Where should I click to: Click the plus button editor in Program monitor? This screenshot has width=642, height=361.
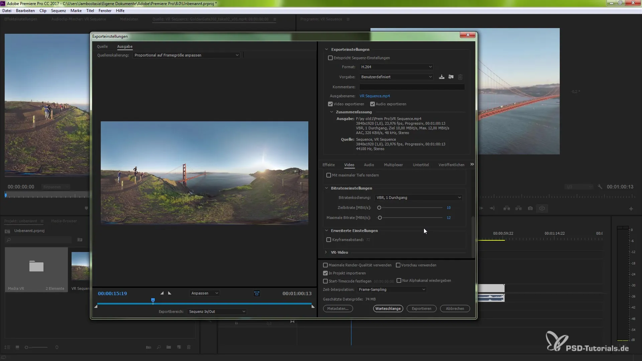(x=631, y=209)
